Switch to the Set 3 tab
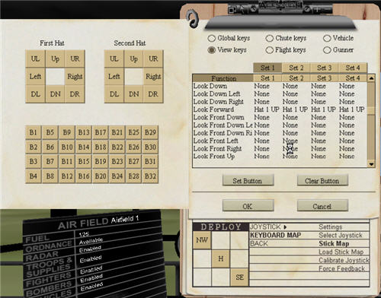Viewport: 381px width, 298px height. pyautogui.click(x=325, y=68)
